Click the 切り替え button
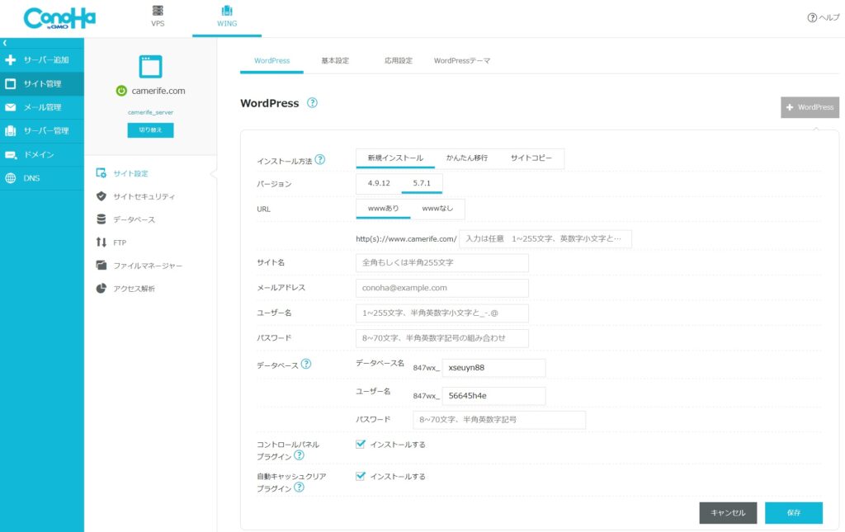 pyautogui.click(x=150, y=130)
